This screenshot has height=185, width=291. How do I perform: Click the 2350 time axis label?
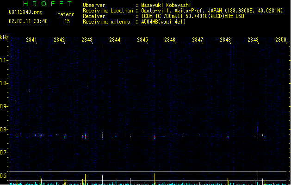281,40
